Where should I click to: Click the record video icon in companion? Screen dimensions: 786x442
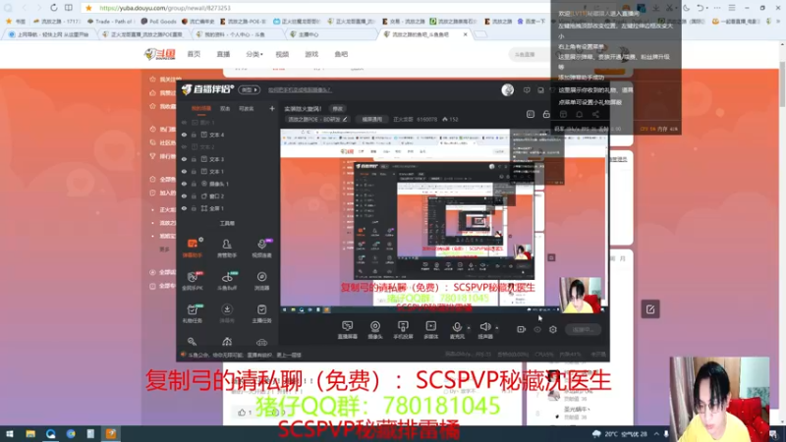[522, 330]
